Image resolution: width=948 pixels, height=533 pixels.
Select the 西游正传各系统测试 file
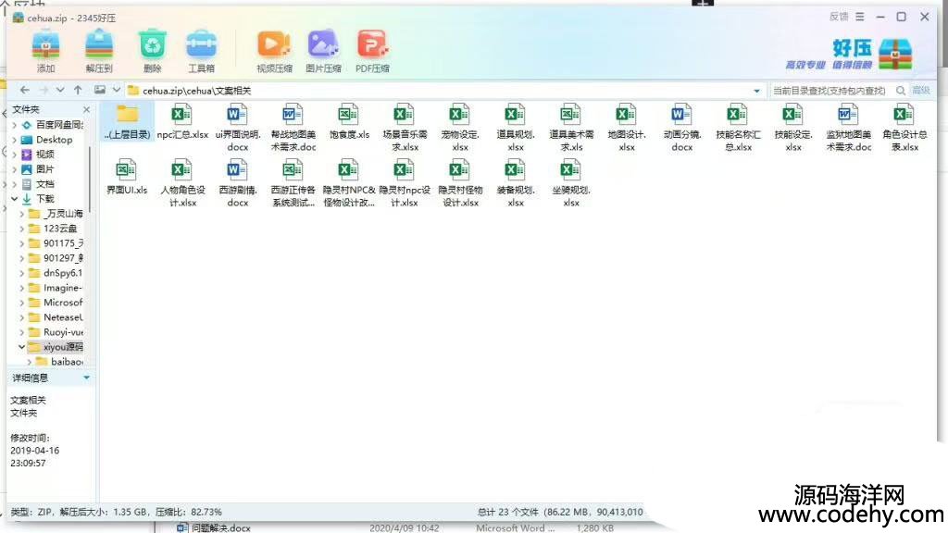tap(293, 183)
